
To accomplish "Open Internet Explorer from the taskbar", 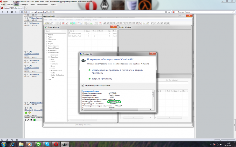I will [13, 144].
